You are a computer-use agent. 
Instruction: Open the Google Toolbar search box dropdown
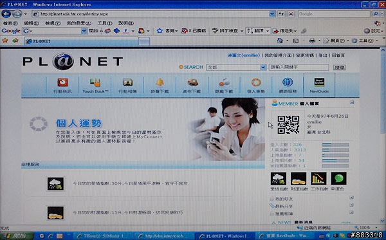coord(84,31)
